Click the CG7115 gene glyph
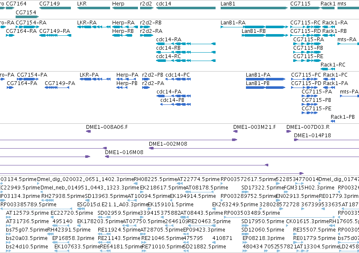The height and width of the screenshot is (253, 359). tap(305, 8)
